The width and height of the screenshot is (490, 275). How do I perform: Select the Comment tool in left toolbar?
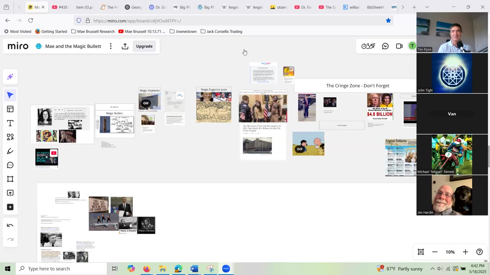(10, 165)
